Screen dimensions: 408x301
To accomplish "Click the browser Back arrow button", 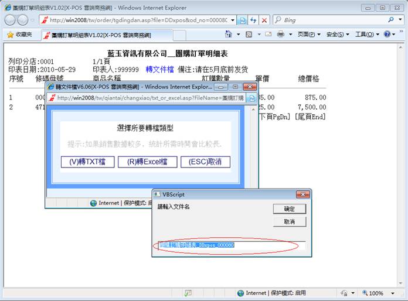I will pos(11,20).
